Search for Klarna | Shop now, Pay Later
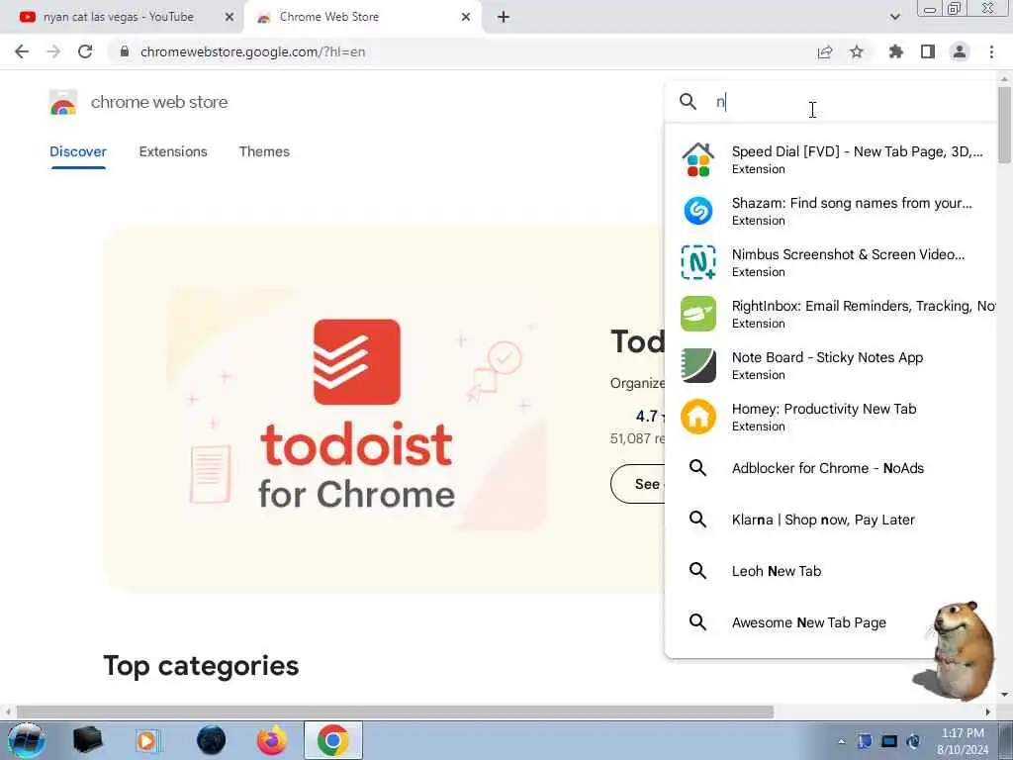This screenshot has width=1013, height=760. [x=831, y=520]
